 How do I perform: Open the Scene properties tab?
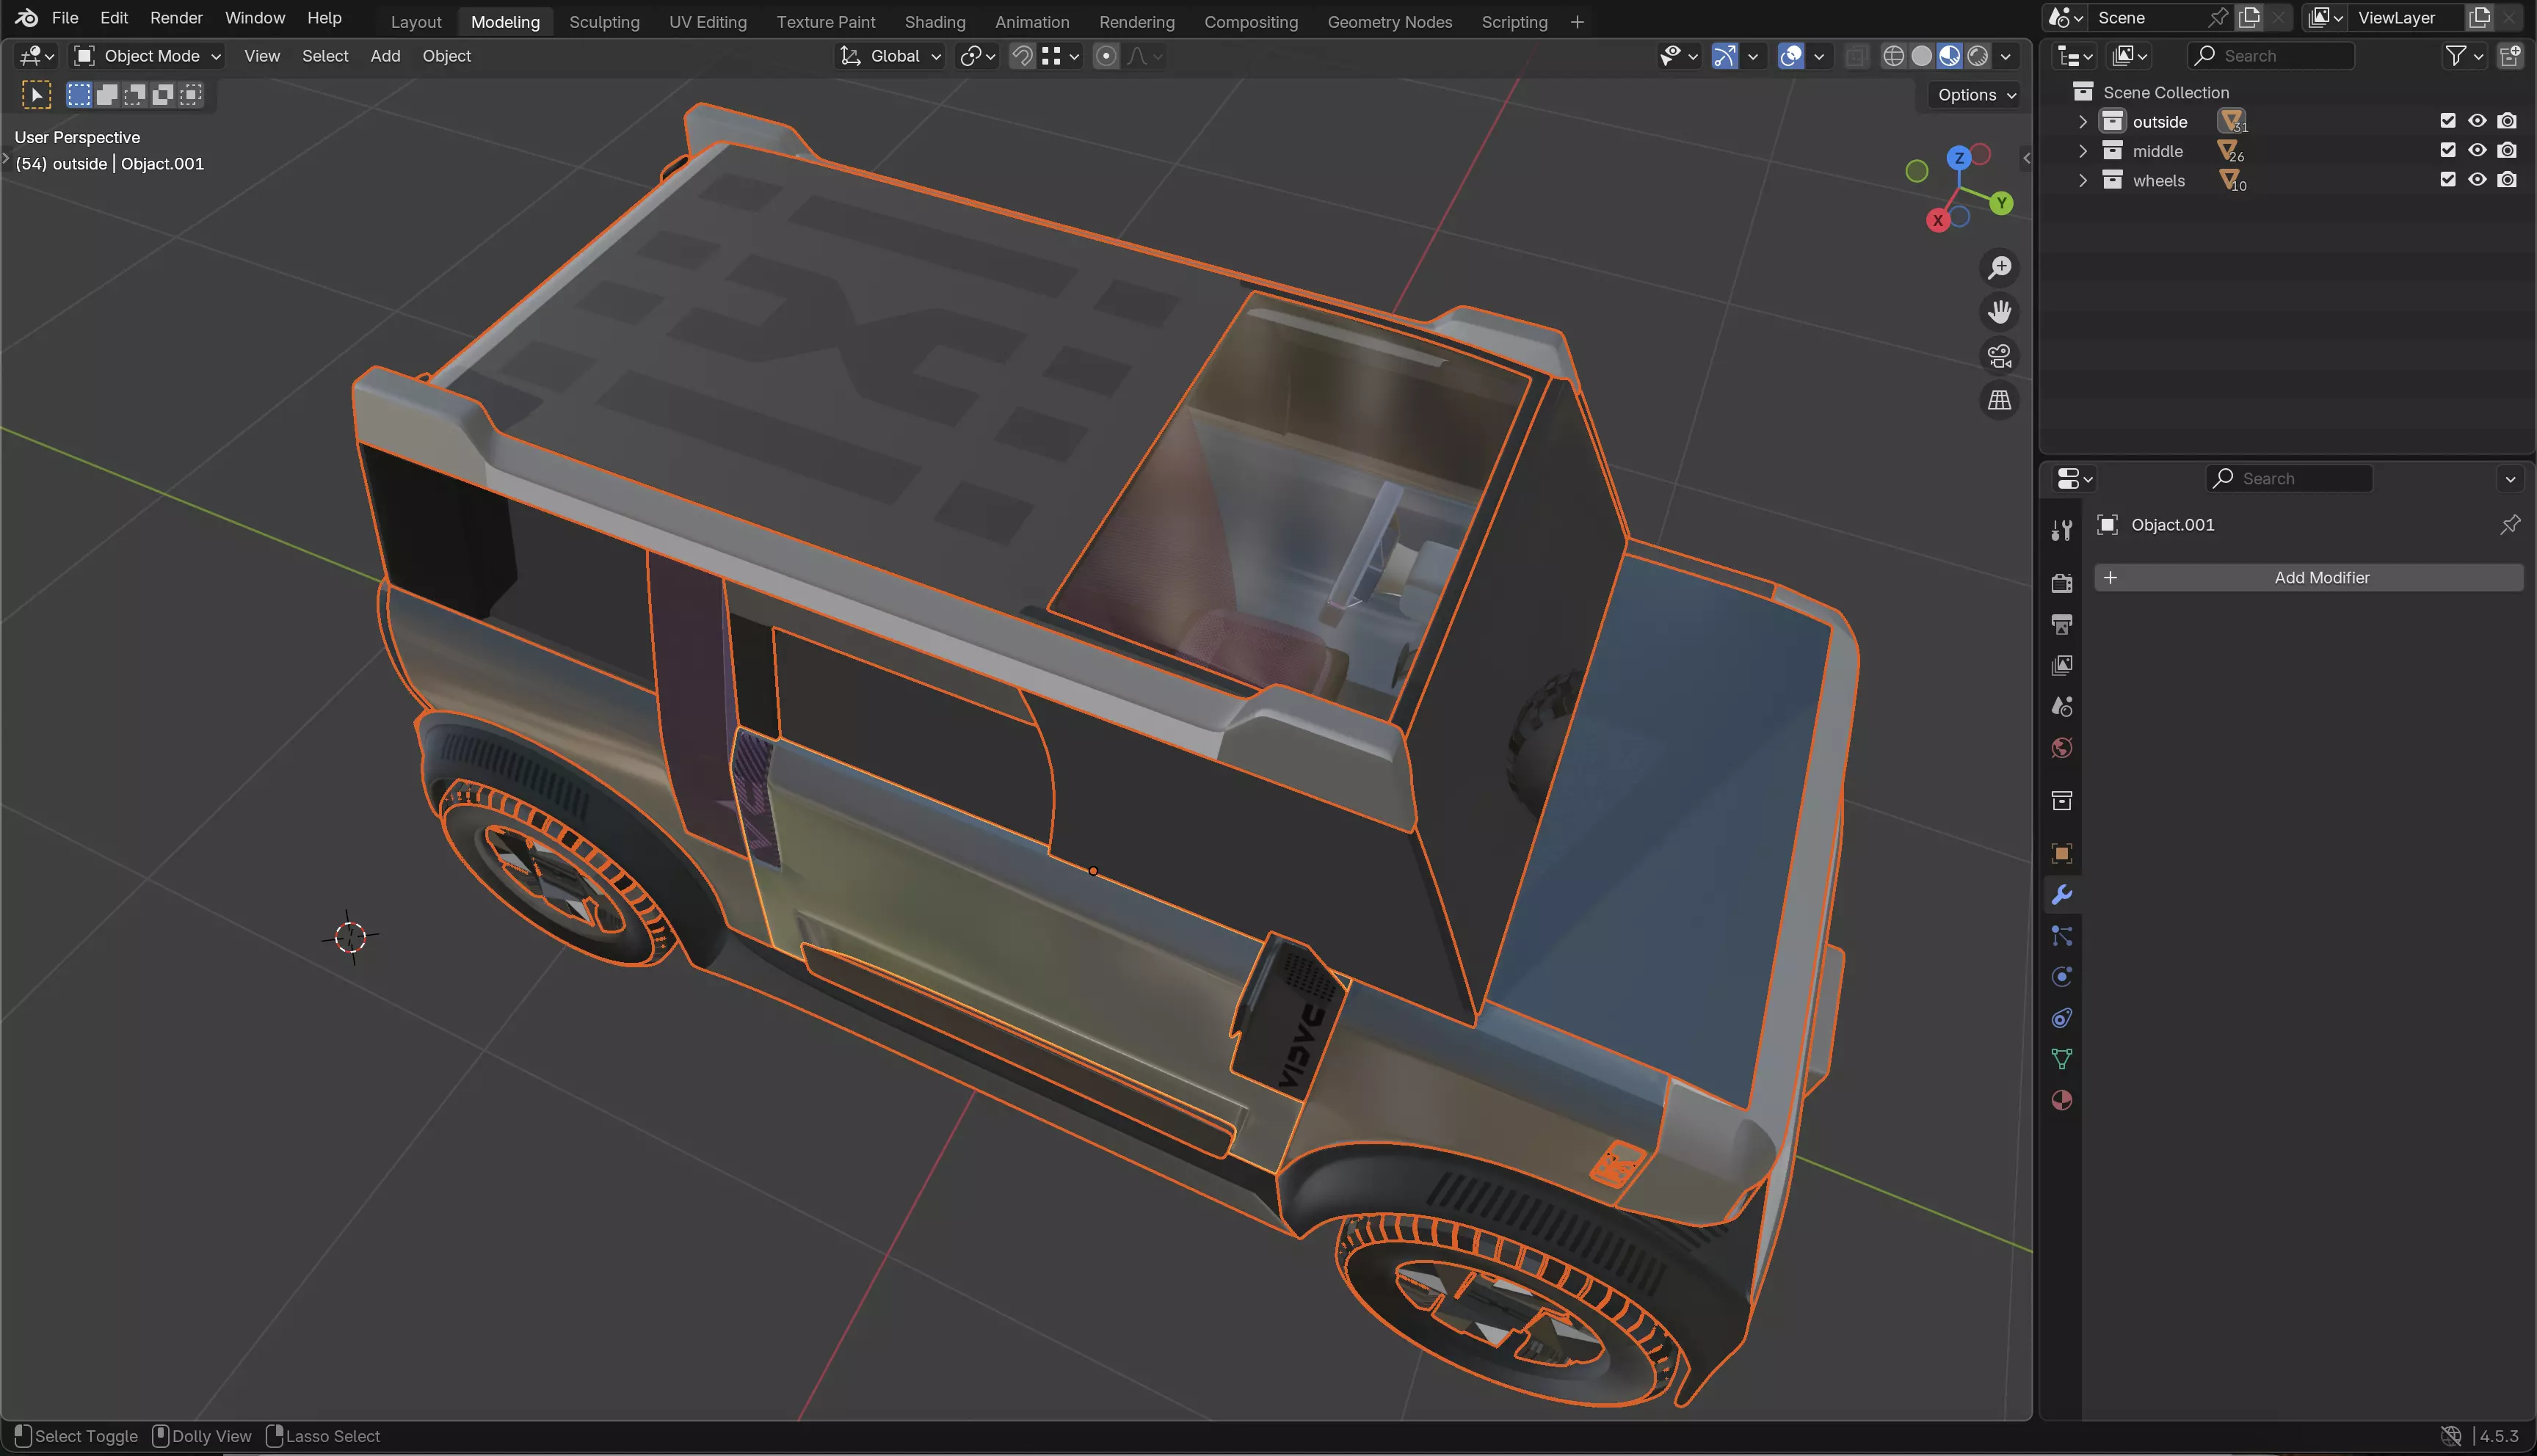pos(2061,707)
